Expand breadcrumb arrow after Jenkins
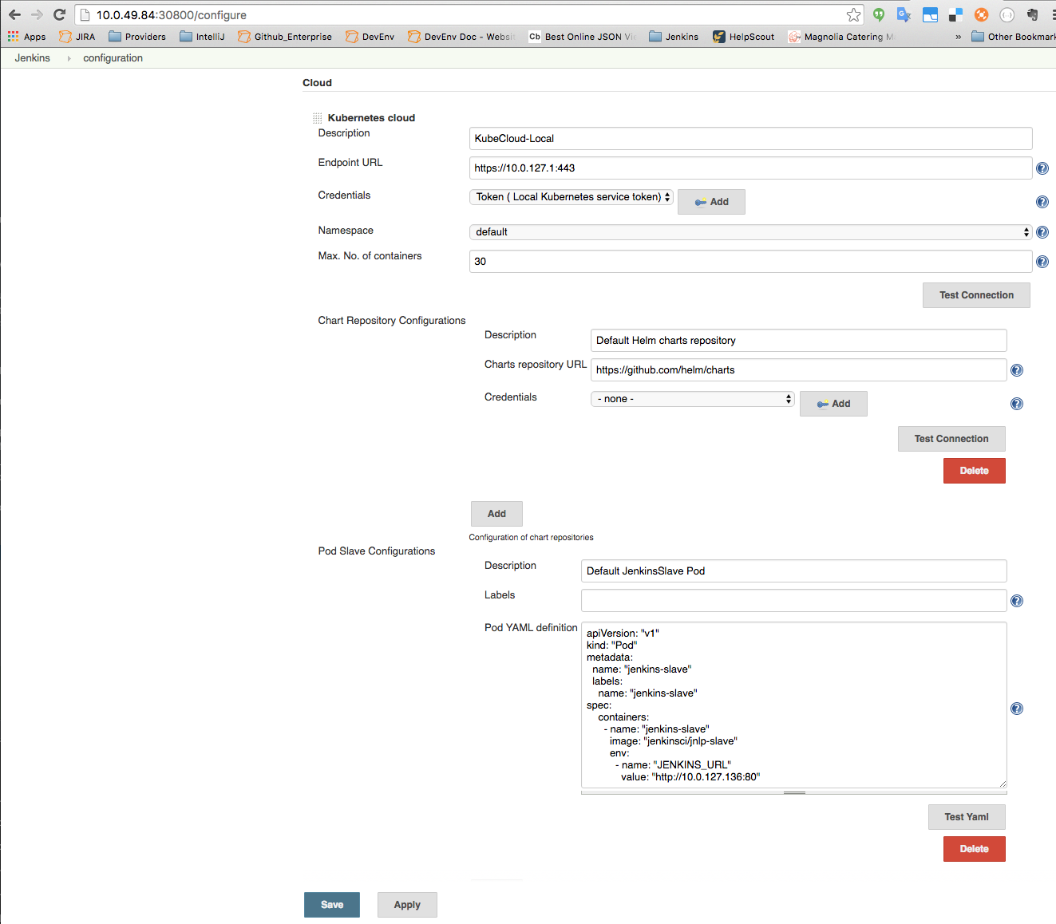1056x924 pixels. [69, 58]
